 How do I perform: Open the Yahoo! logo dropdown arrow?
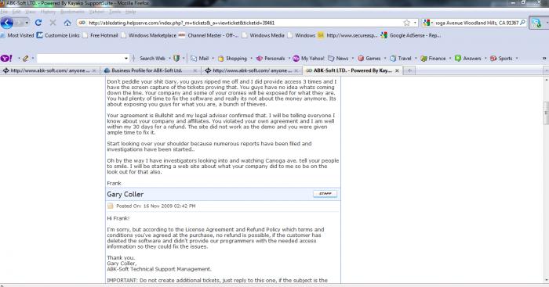coord(19,59)
